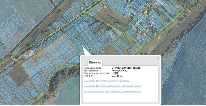Click the 02.01 purpose code value

(x=114, y=73)
